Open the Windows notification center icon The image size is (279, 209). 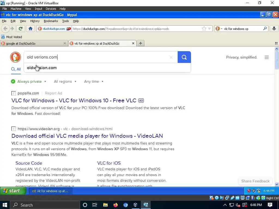click(270, 205)
